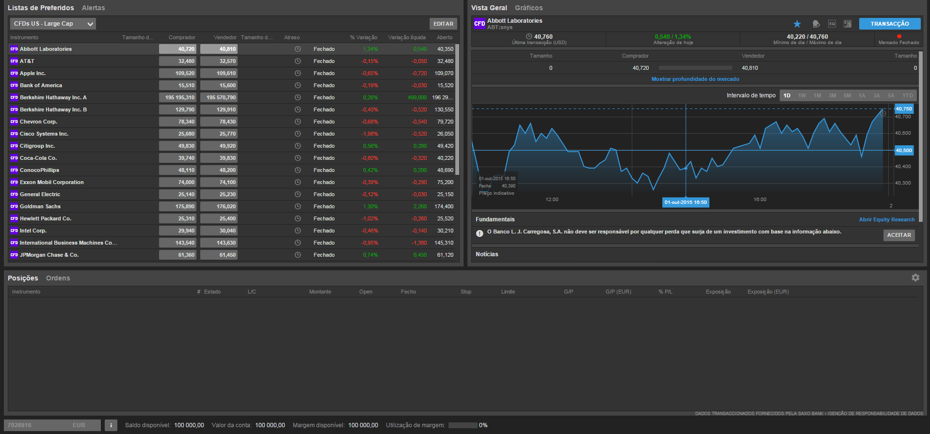Click the delay clock in Cisco Systems row
The height and width of the screenshot is (434, 930).
click(298, 134)
